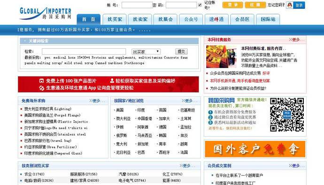Open the 服装服饰 (27156) category

click(84, 174)
